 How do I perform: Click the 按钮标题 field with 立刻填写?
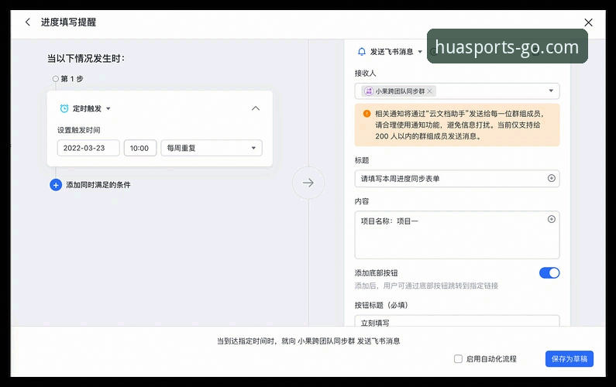click(457, 321)
